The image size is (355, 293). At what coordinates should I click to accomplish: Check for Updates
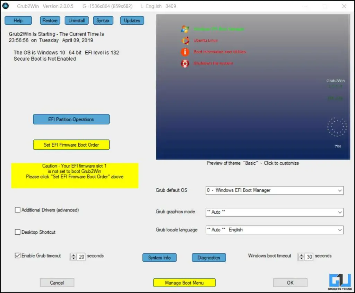[132, 20]
